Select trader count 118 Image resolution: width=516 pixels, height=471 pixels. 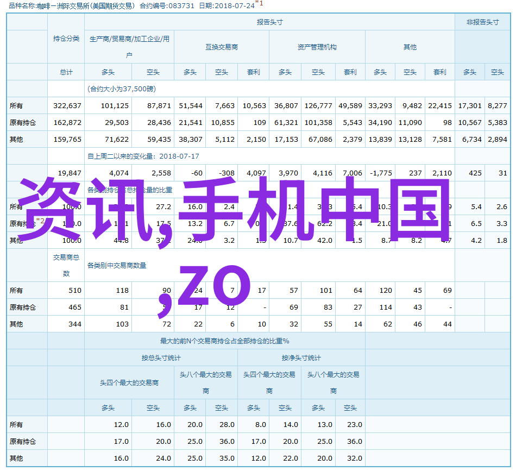tap(122, 290)
